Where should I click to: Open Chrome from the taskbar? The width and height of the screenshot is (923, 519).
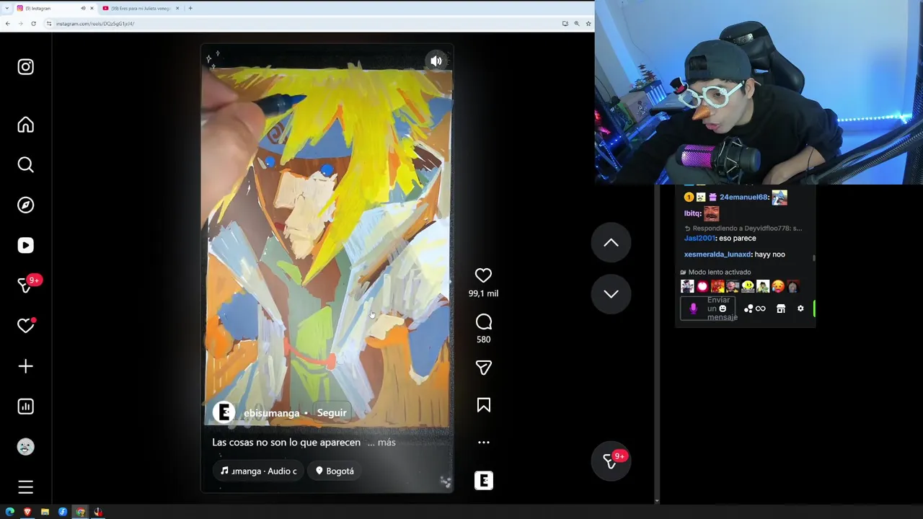(80, 512)
